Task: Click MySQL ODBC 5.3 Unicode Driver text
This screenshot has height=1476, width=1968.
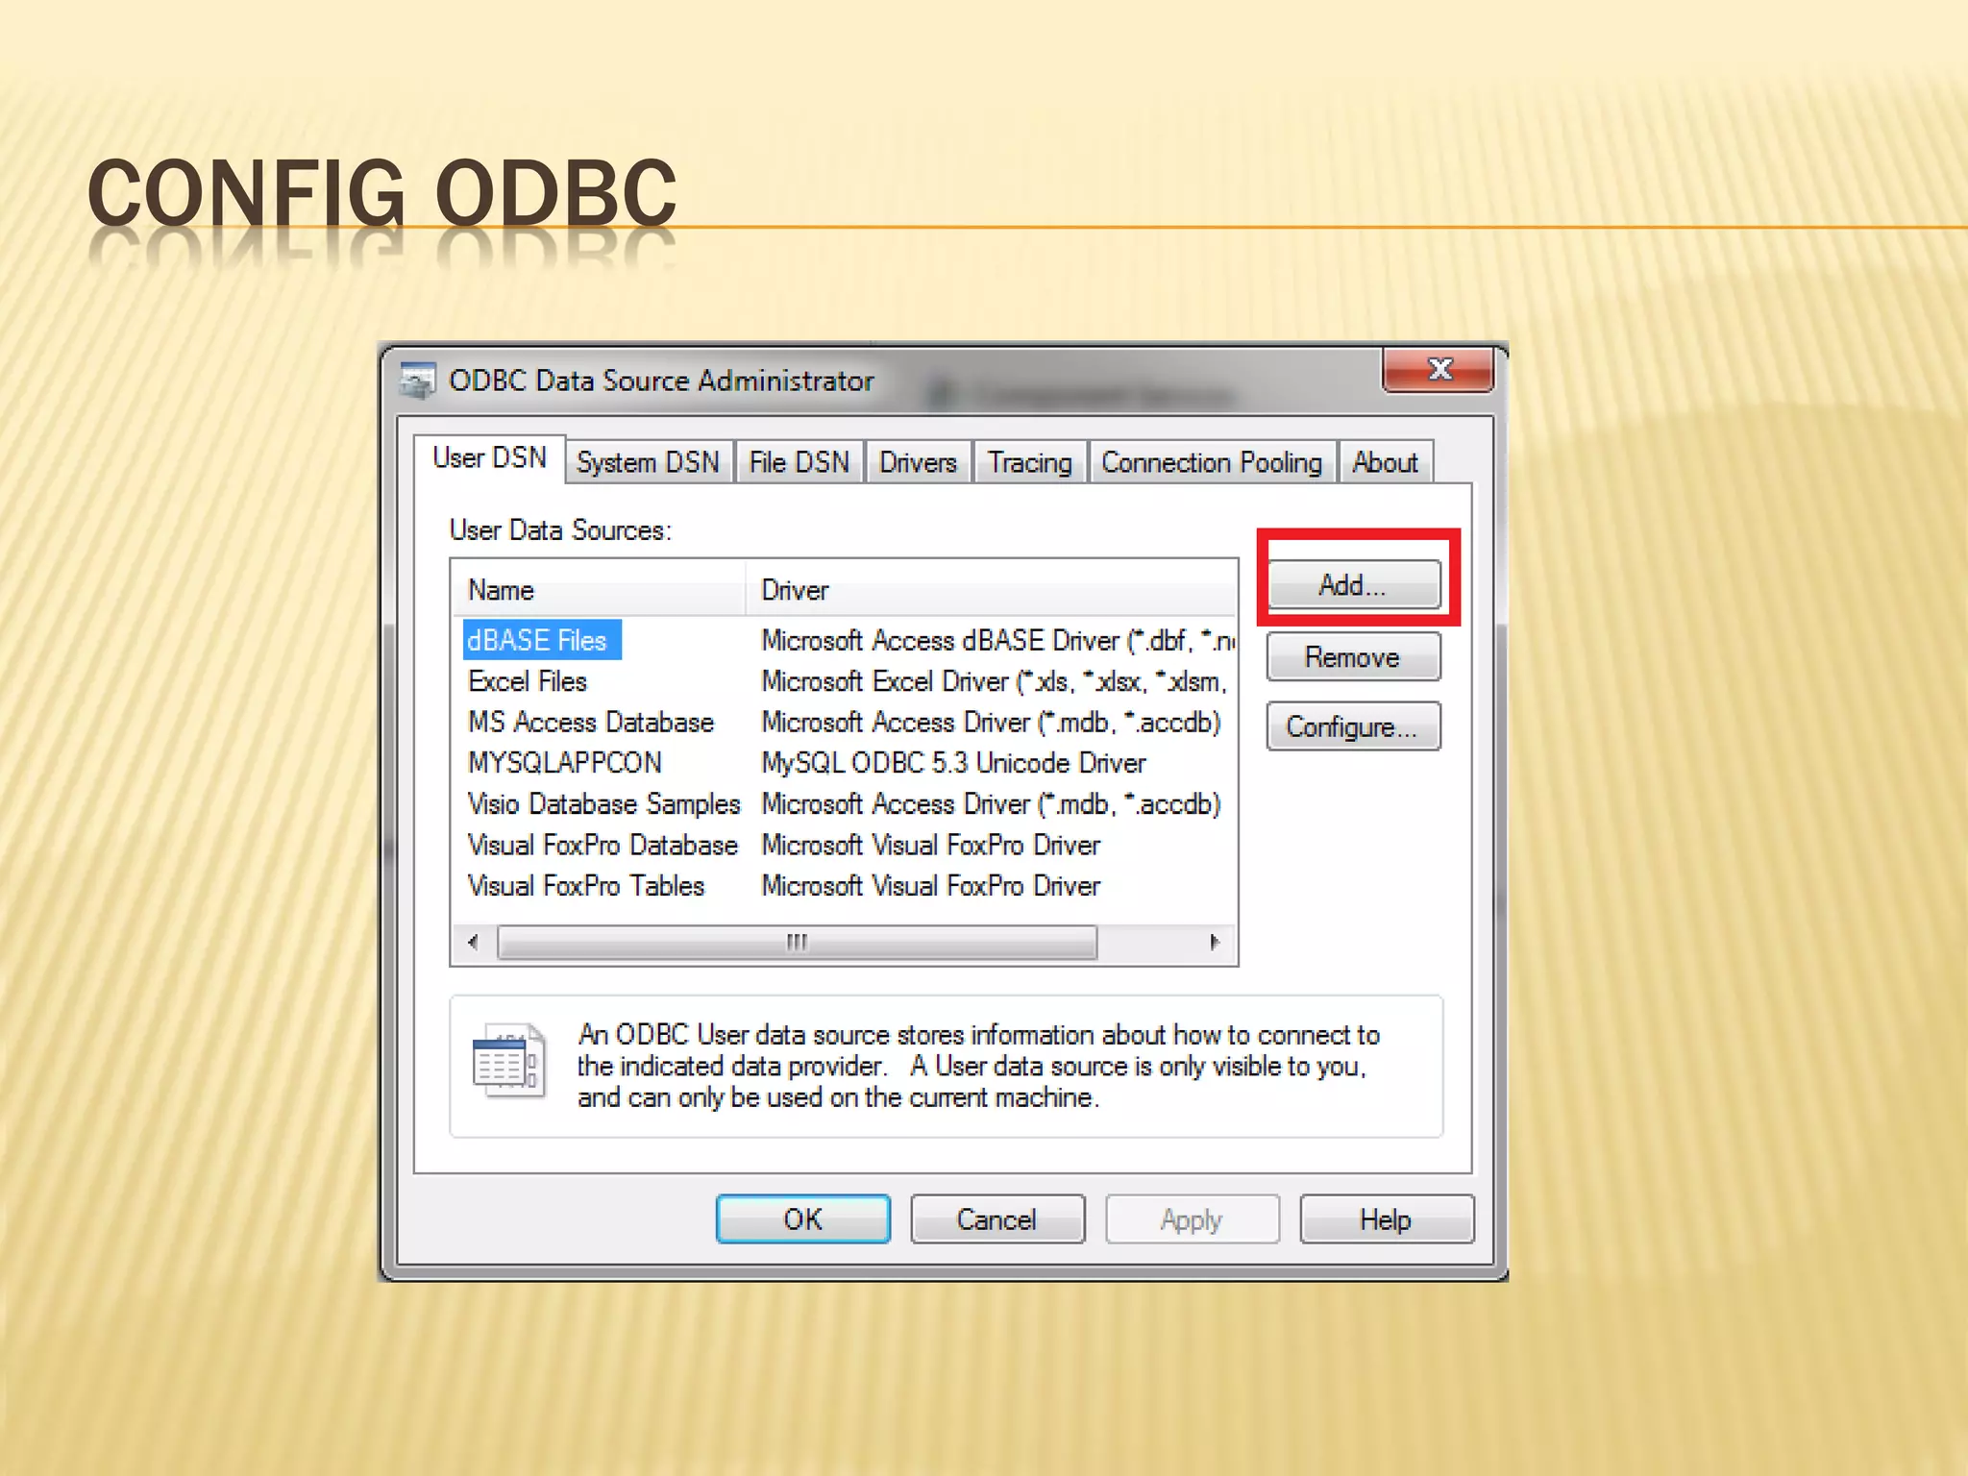Action: [953, 763]
